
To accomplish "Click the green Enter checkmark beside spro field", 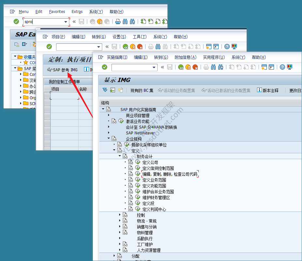I will tap(16, 21).
